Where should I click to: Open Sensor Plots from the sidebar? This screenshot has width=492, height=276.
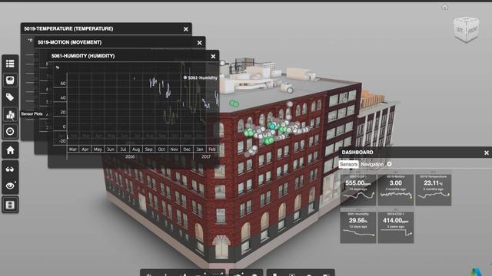pos(10,114)
